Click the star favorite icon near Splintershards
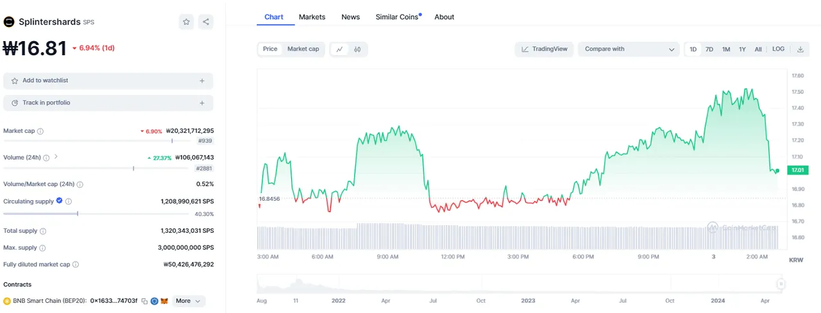 (186, 22)
